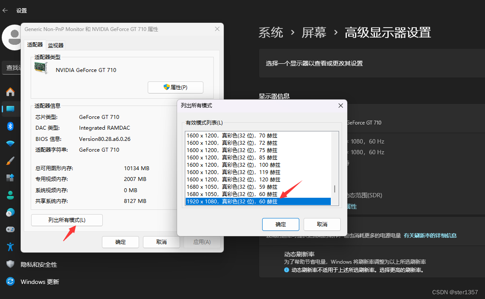This screenshot has height=299, width=485.
Task: Click 取消 in the adapter properties dialog
Action: 161,242
